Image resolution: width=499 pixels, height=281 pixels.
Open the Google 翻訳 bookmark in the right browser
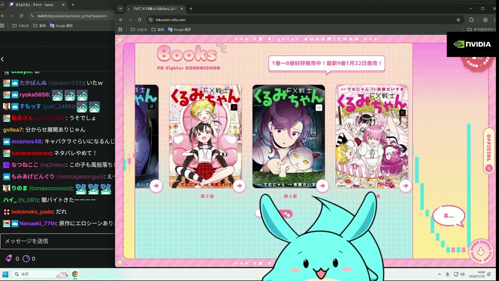pos(180,30)
